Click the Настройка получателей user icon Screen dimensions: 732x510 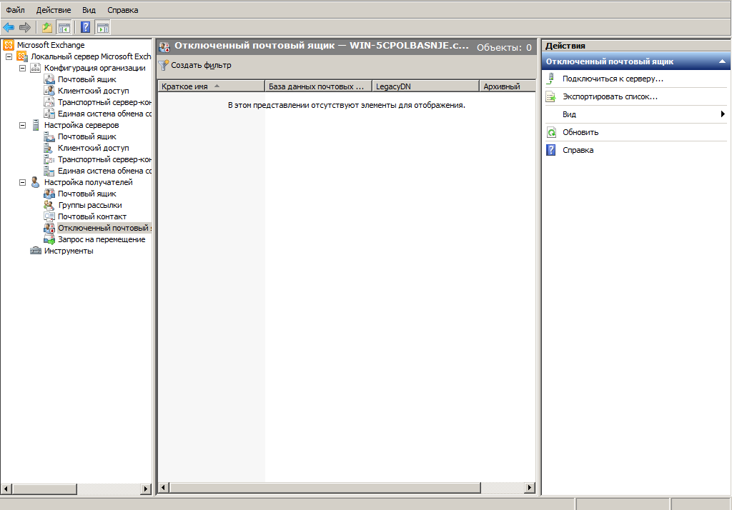(x=36, y=182)
